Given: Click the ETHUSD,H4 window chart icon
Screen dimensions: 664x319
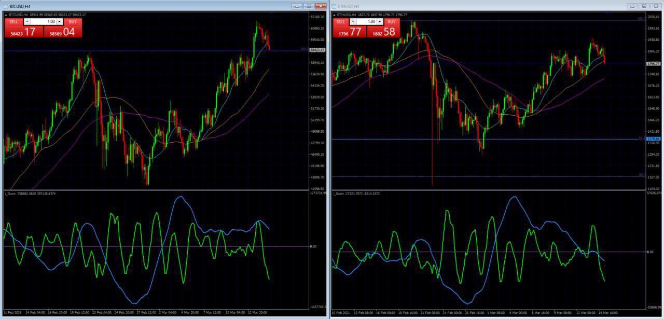Looking at the screenshot, I should pos(335,6).
